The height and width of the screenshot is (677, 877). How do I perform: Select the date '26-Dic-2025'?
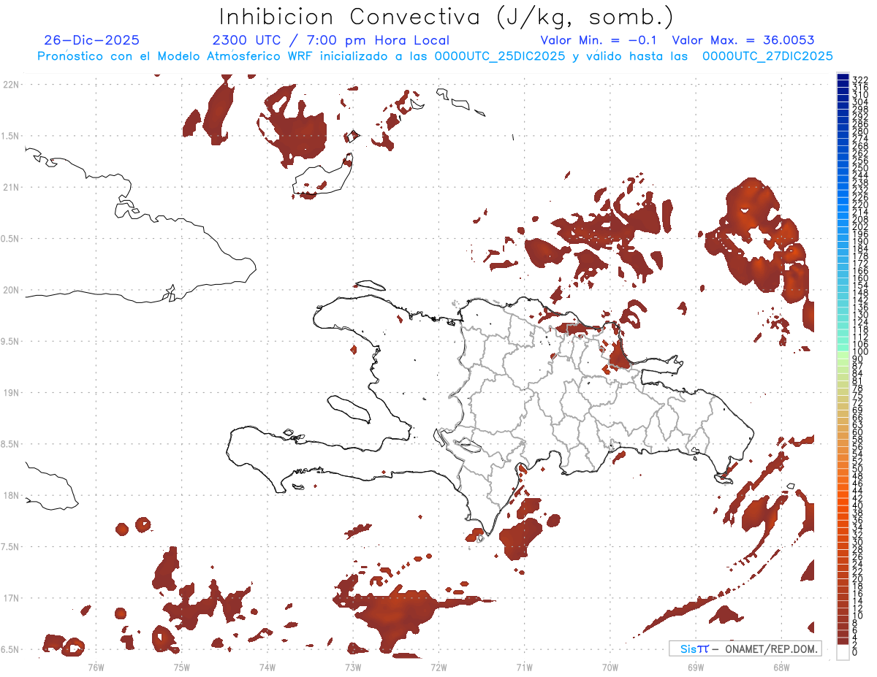92,41
